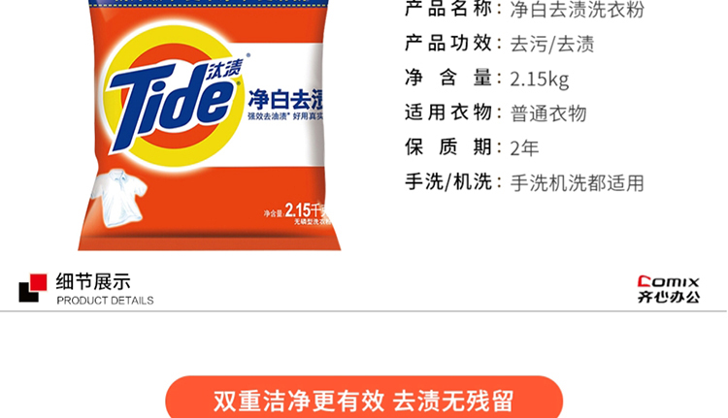Click the Comix 齐心办公 brand logo

click(668, 289)
